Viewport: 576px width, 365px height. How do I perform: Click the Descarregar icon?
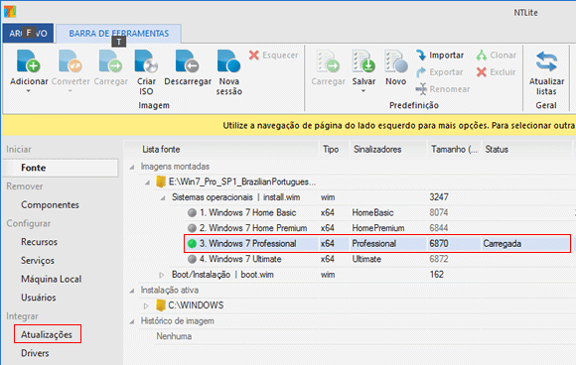tap(188, 61)
